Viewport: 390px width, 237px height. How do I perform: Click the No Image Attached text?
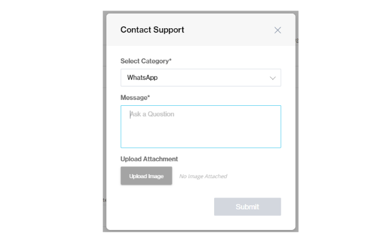[x=203, y=176]
